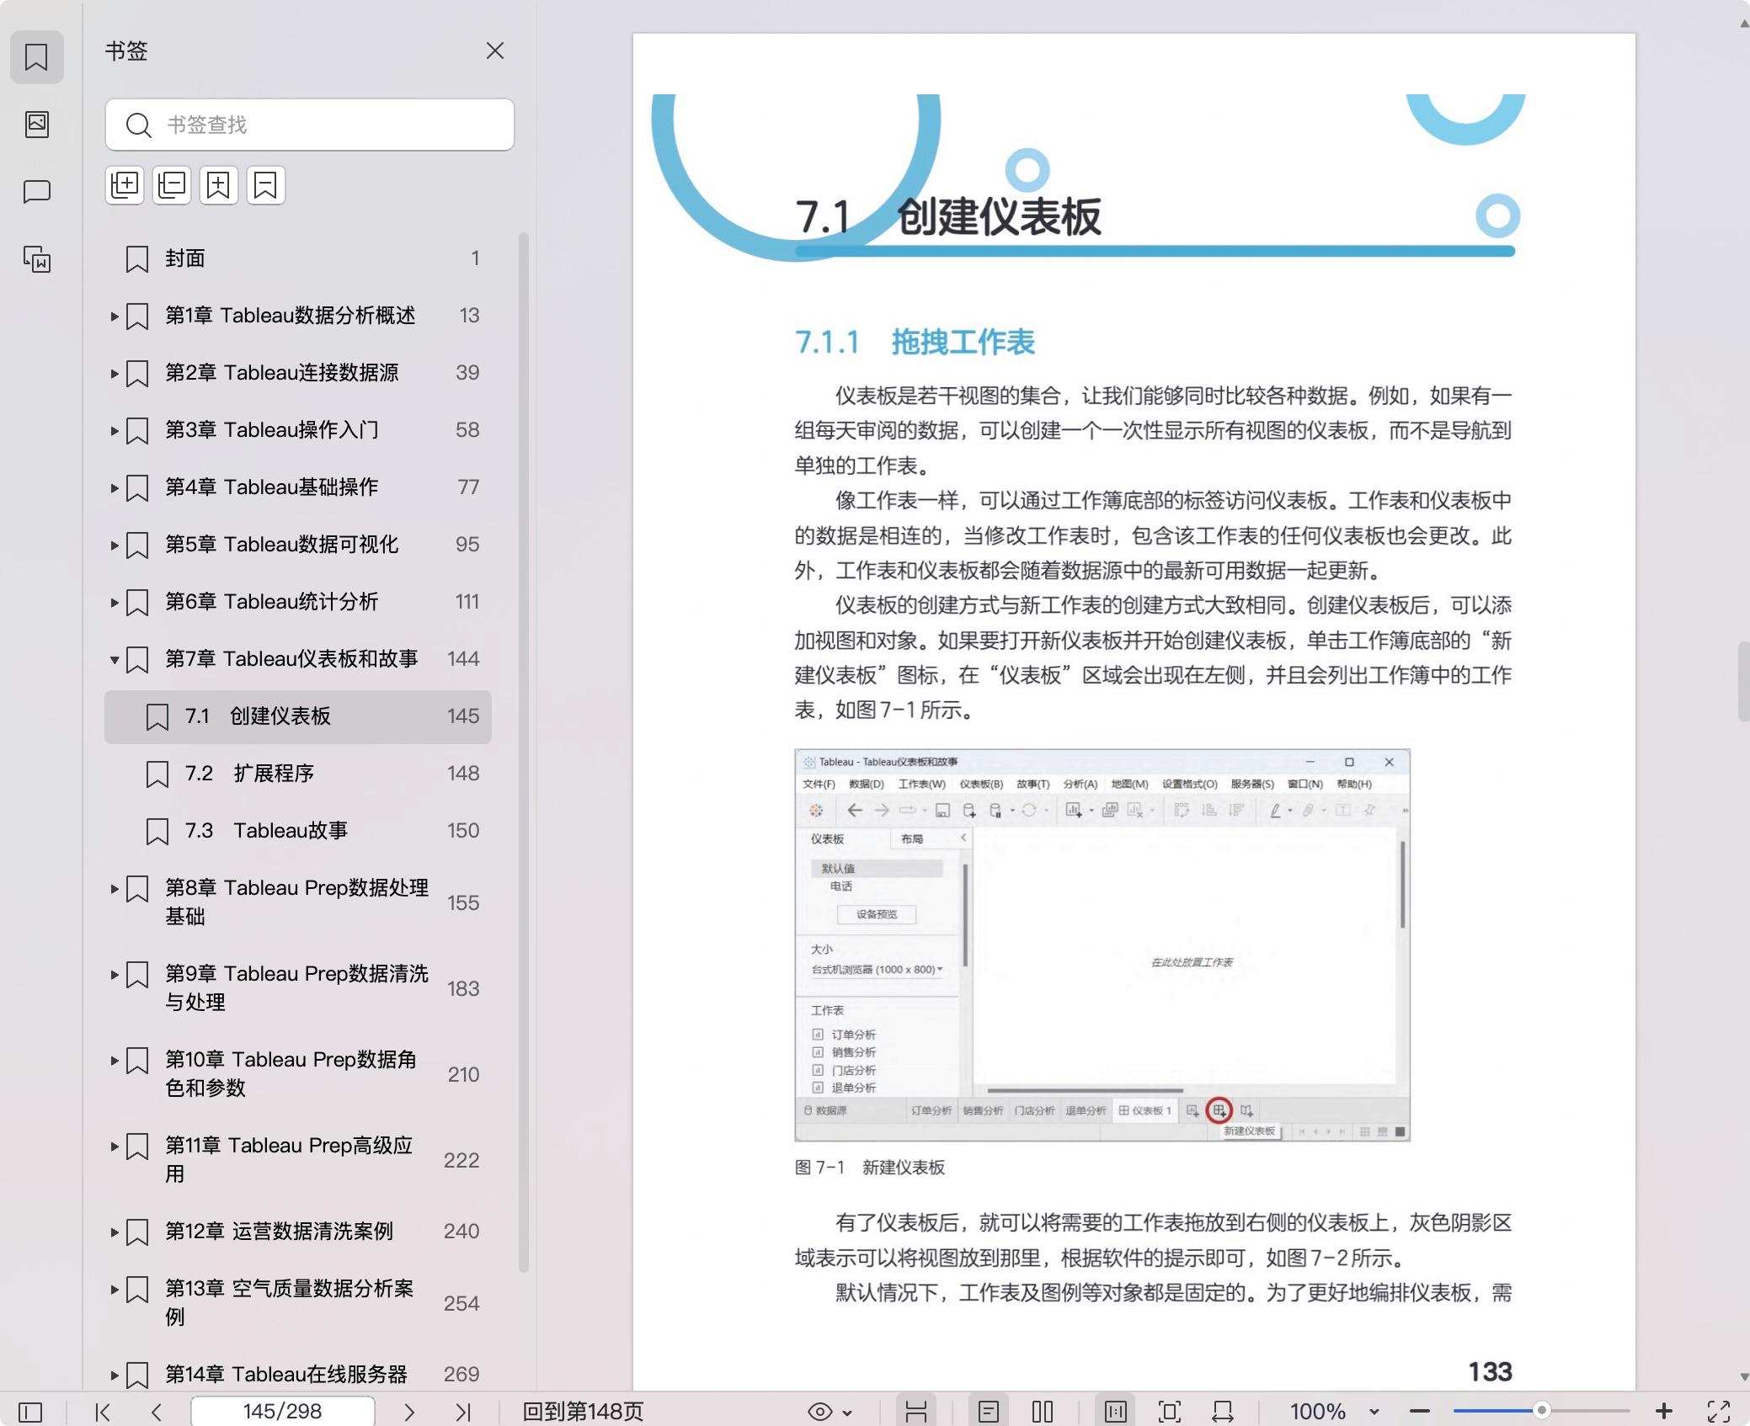Click the remove bookmark icon
Image resolution: width=1750 pixels, height=1426 pixels.
tap(265, 184)
